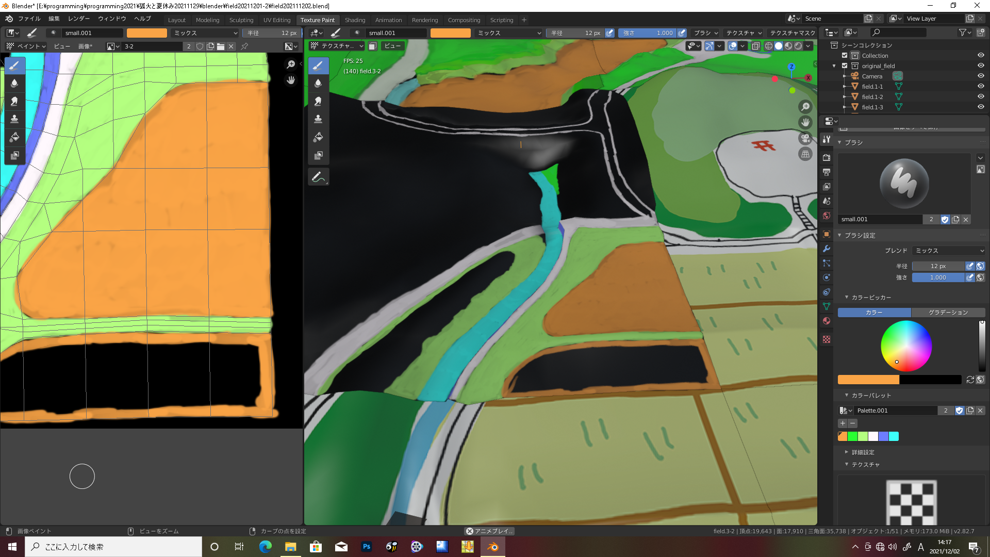Select the Fill bucket tool in 3D viewport
990x557 pixels.
tap(318, 137)
